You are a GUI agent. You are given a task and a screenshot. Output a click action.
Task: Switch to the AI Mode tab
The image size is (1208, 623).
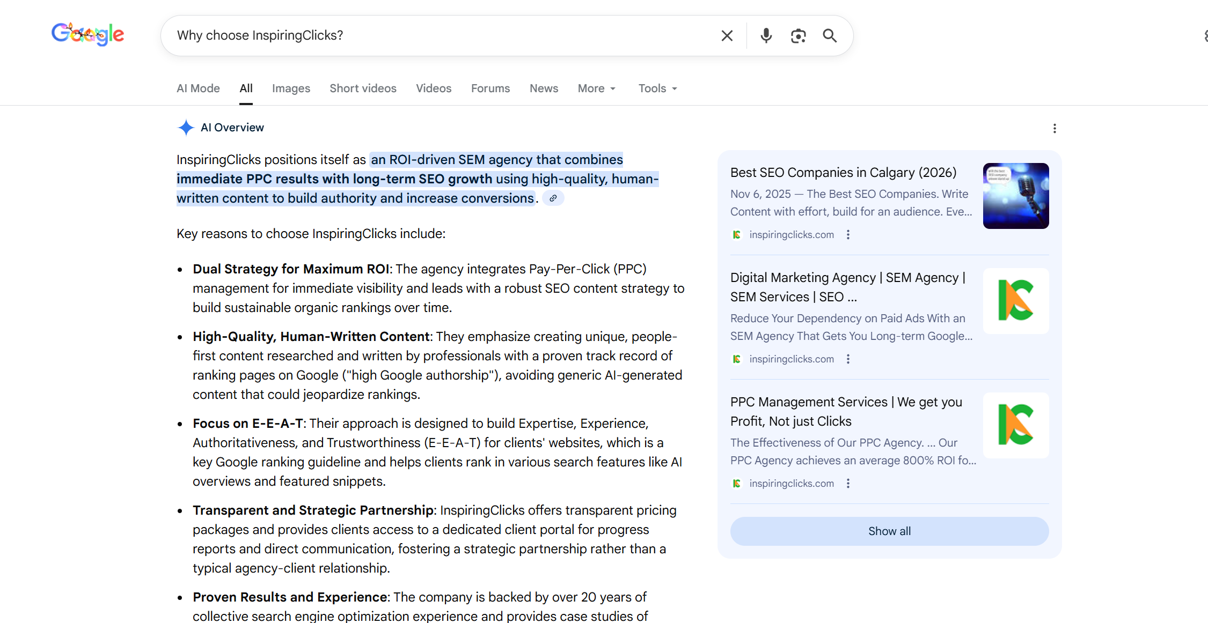198,88
